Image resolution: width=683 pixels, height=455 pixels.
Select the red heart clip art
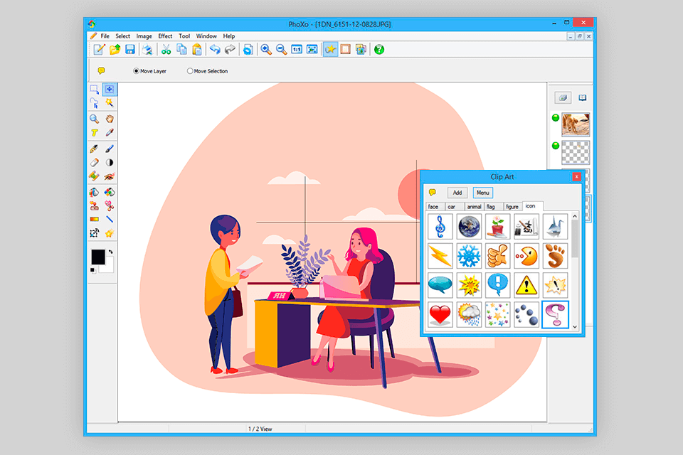point(439,315)
